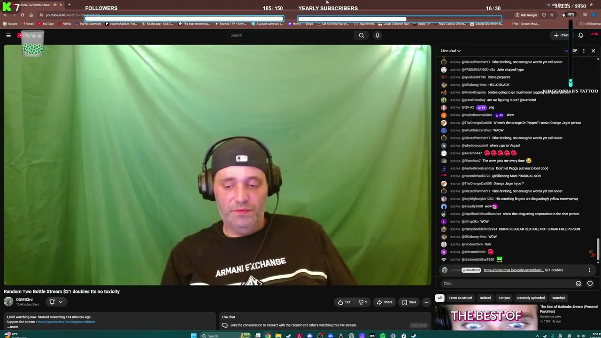Open the powerchat link in pinned message
Image resolution: width=601 pixels, height=338 pixels.
click(x=513, y=270)
